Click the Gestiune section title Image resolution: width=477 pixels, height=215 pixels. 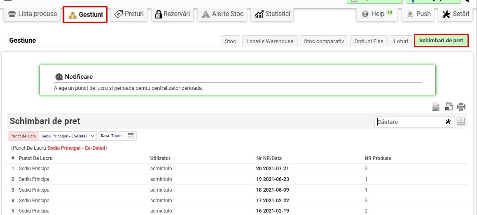point(23,40)
